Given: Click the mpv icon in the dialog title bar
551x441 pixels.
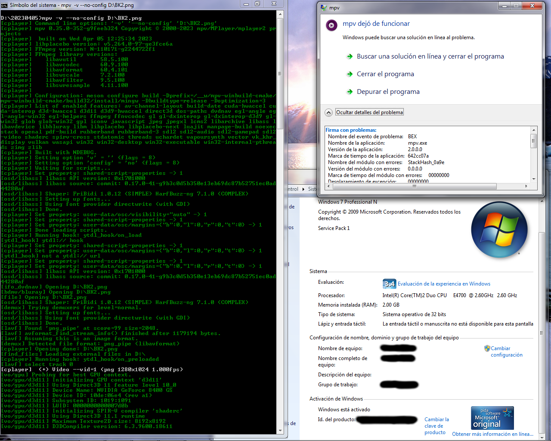Looking at the screenshot, I should 324,7.
